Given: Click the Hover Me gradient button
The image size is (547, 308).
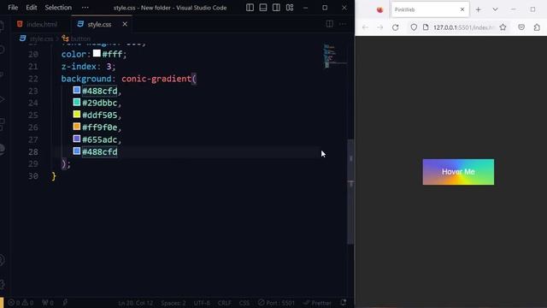Looking at the screenshot, I should coord(458,172).
